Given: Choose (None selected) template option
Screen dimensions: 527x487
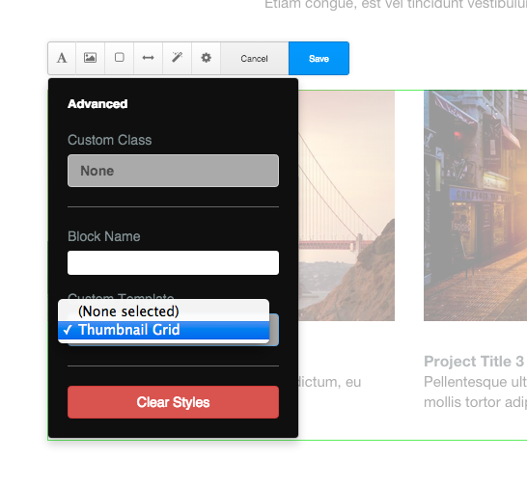Looking at the screenshot, I should pos(164,311).
